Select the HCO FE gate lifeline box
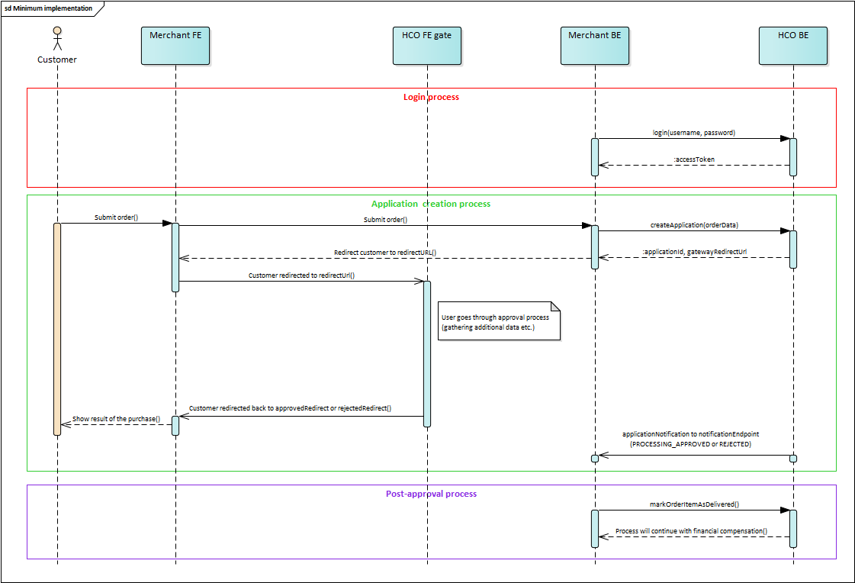 [x=427, y=46]
